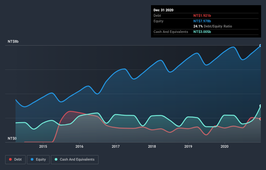Toggle the Debt legend button
Image resolution: width=266 pixels, height=170 pixels.
pyautogui.click(x=15, y=160)
